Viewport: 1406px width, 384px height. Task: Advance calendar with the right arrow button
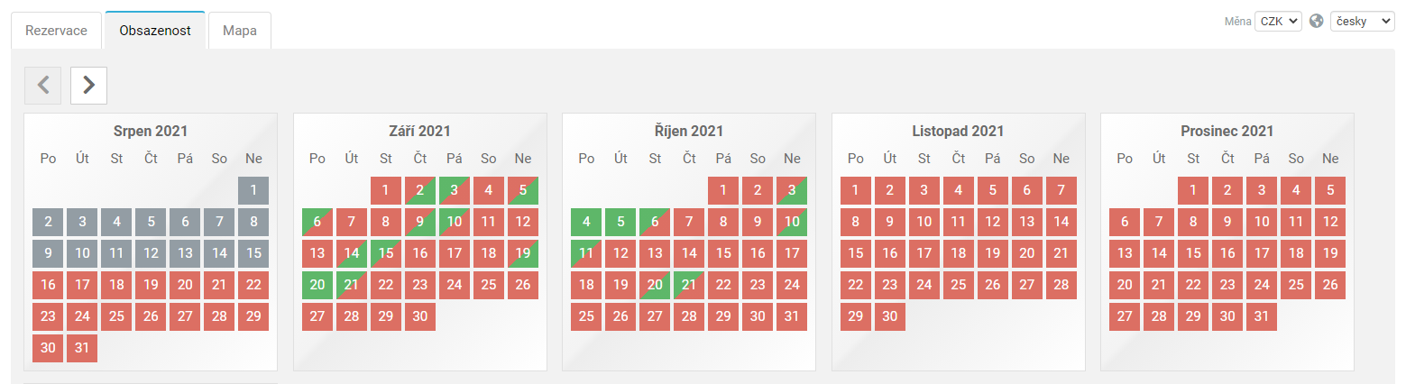[x=88, y=85]
